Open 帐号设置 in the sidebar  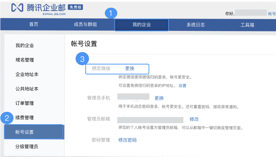coord(25,132)
